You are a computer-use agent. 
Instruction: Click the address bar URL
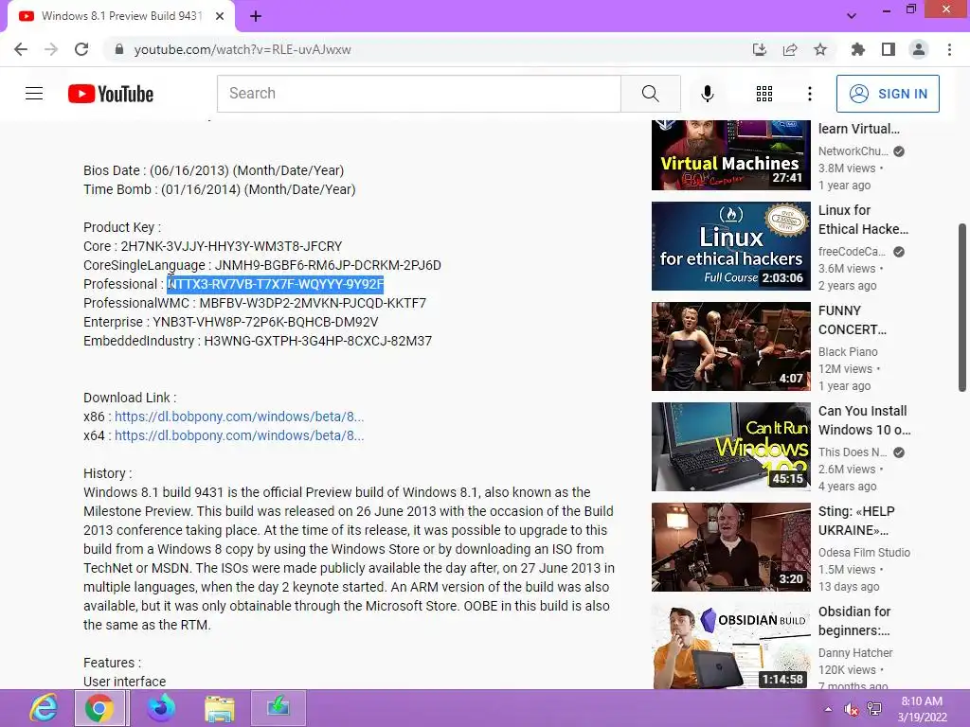(x=242, y=49)
